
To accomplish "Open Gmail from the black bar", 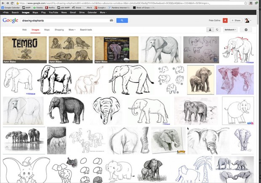I will [x=73, y=12].
